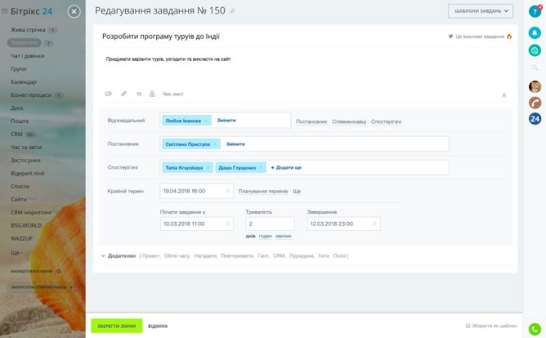Close the task editor with the X button
Screen dimensions: 546x338
[74, 11]
